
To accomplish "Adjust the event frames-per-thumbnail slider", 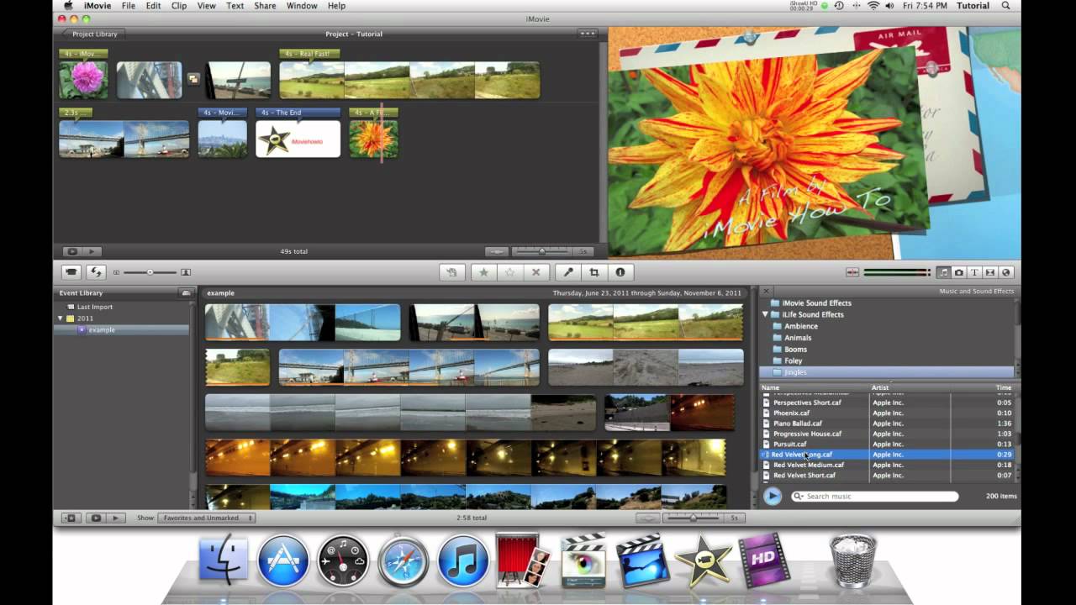I will (693, 518).
